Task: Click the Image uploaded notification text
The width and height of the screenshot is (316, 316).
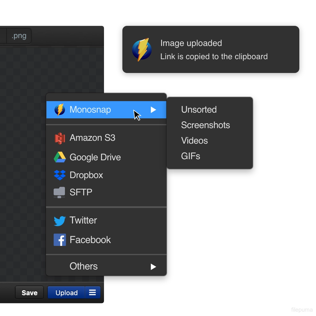Action: coord(191,43)
